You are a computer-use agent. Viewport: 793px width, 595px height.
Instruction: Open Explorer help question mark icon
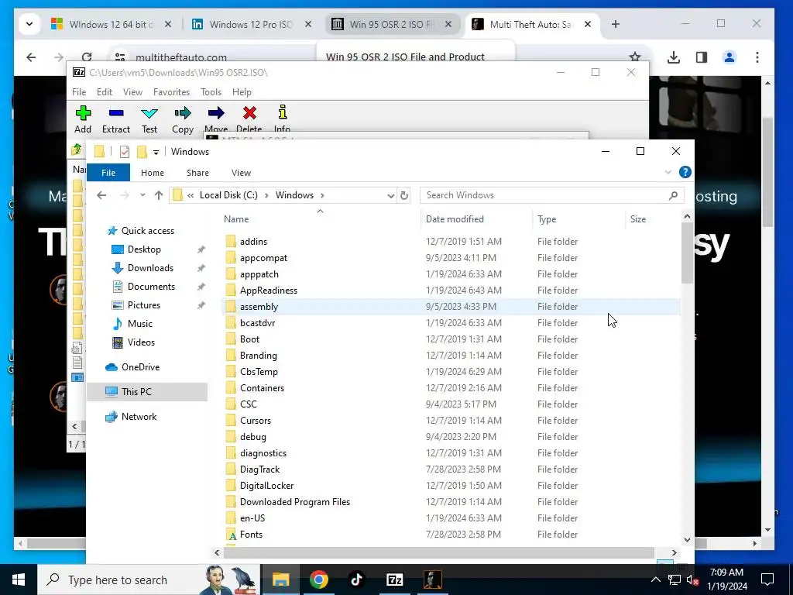point(685,173)
